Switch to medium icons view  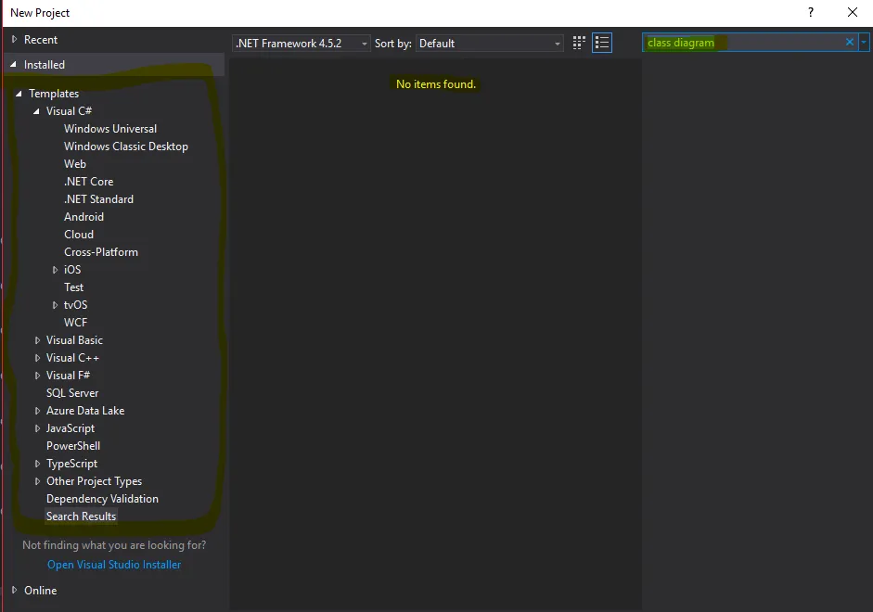[x=579, y=43]
